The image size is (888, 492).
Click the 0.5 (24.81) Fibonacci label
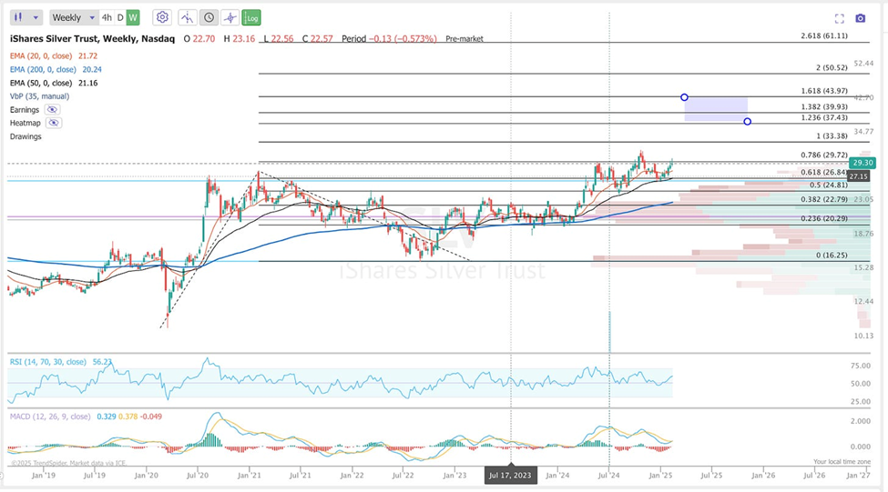tap(829, 185)
